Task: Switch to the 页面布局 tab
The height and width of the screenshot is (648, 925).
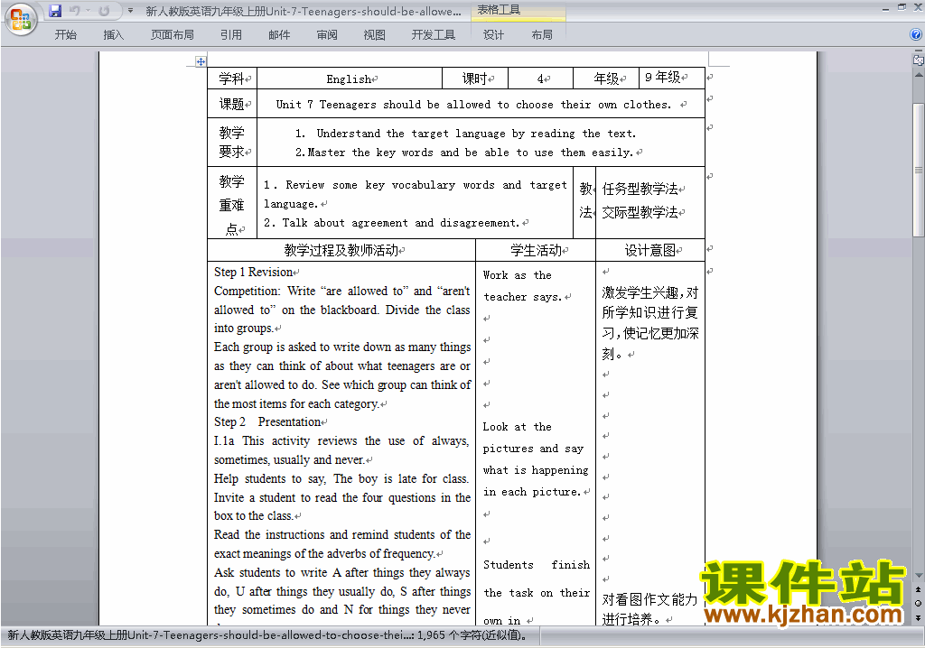Action: (172, 35)
